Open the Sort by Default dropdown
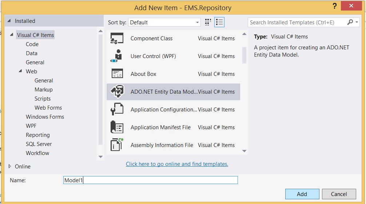366x204 pixels. coord(164,23)
